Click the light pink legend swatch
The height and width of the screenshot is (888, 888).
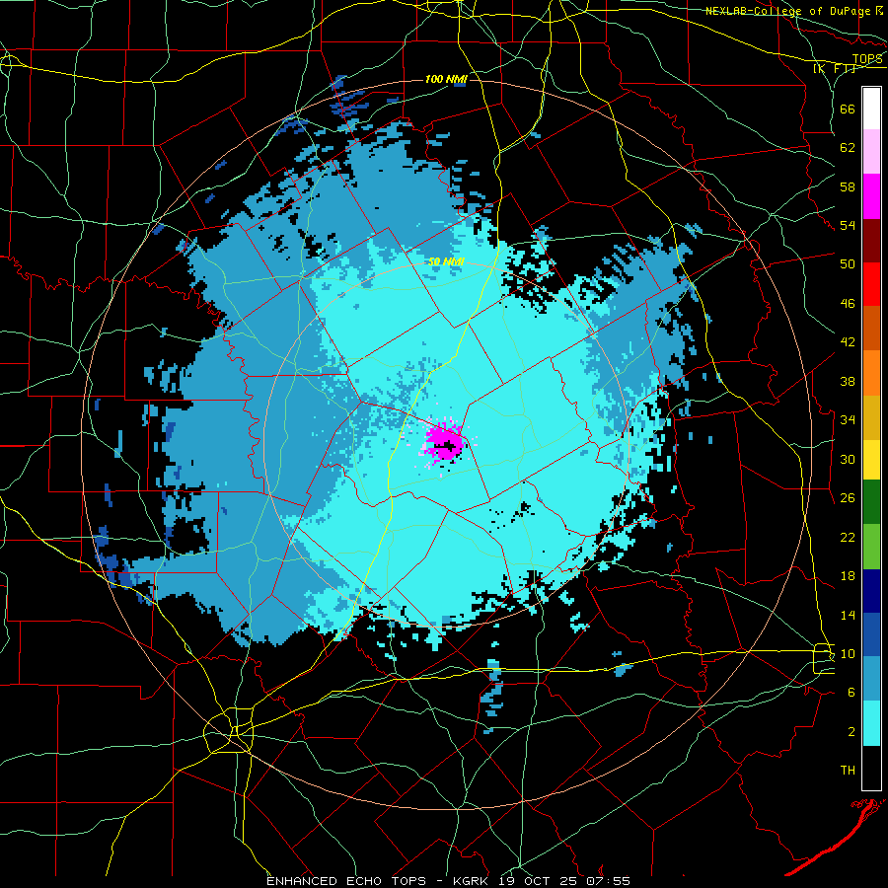(x=871, y=152)
